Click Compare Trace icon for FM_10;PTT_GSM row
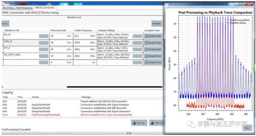This screenshot has width=256, height=136. [x=146, y=56]
